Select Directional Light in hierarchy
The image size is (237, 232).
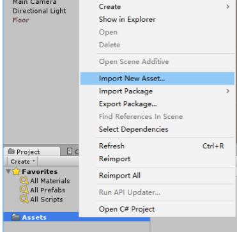40,11
